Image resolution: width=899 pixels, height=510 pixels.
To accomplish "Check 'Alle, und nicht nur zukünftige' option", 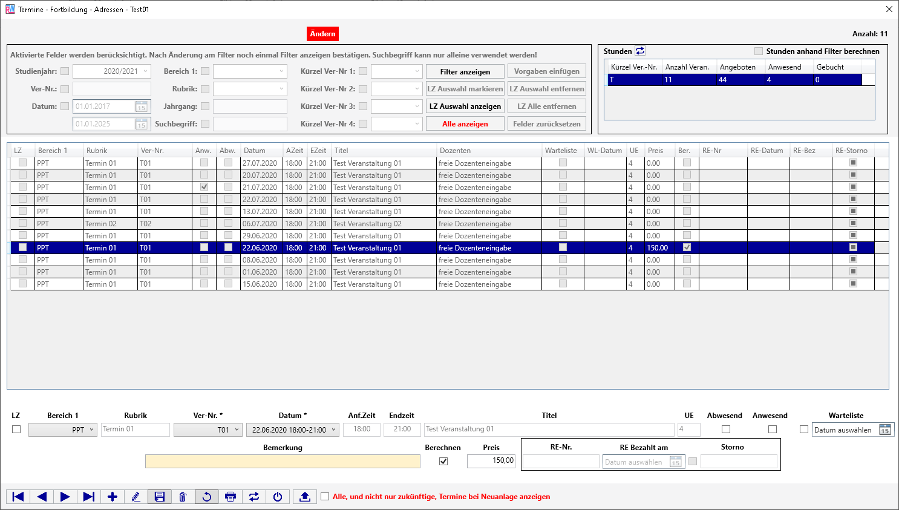I will coord(325,497).
